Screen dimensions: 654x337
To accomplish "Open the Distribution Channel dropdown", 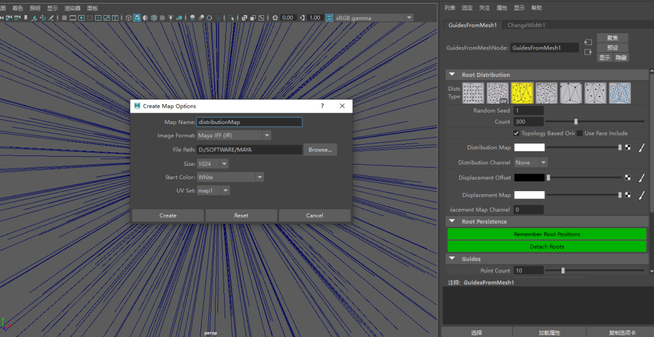I will click(531, 163).
